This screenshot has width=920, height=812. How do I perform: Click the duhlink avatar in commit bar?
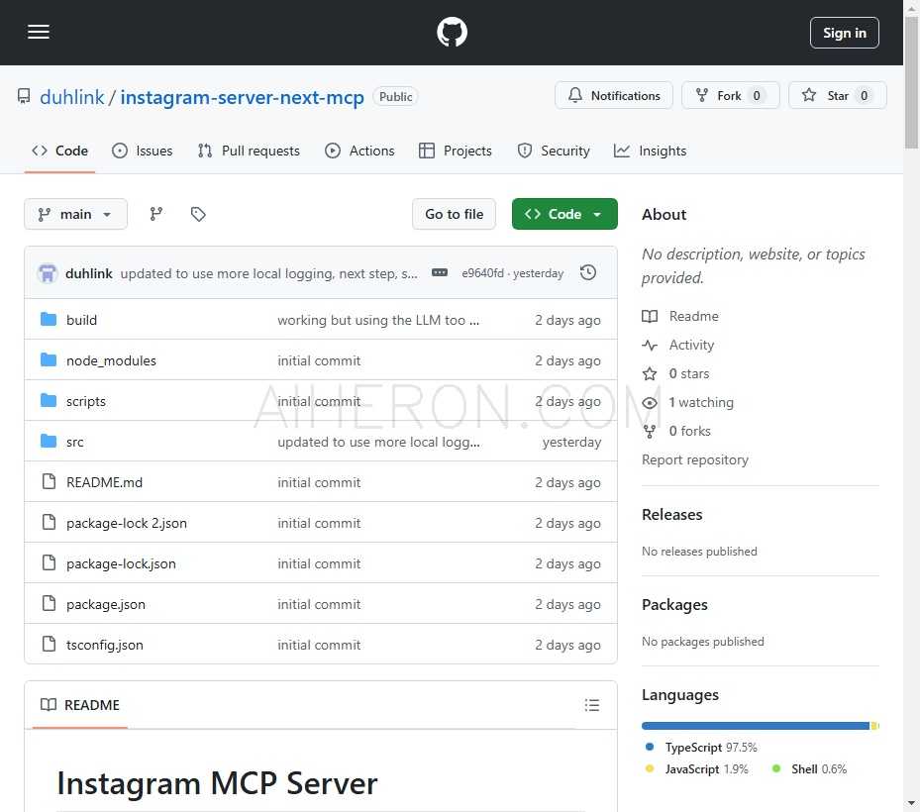(48, 273)
